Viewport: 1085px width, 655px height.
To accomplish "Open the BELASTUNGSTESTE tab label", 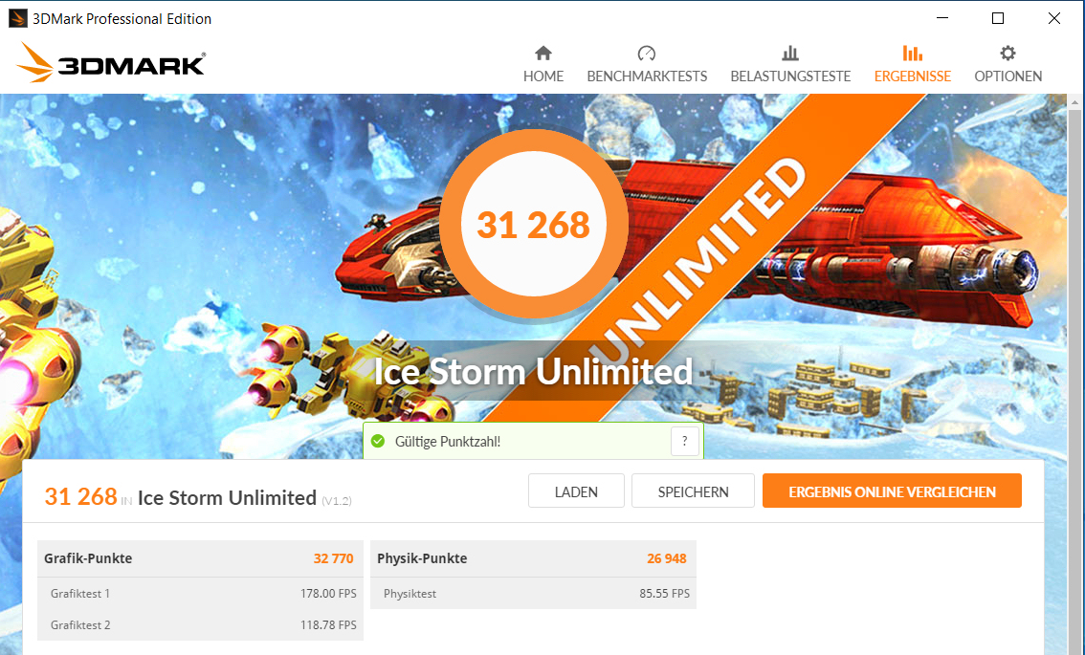I will click(x=790, y=76).
